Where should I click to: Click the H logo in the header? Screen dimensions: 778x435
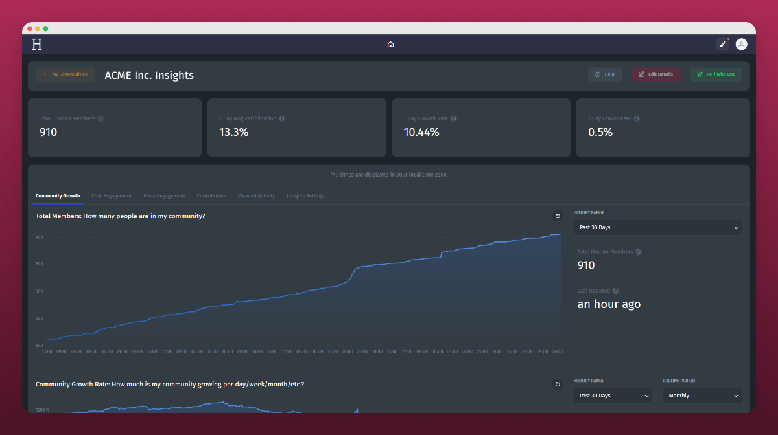click(37, 44)
